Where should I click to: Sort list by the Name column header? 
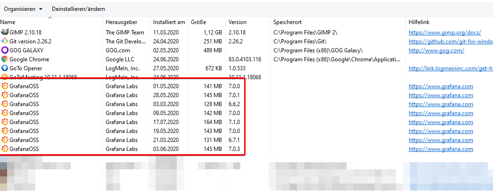click(x=8, y=22)
